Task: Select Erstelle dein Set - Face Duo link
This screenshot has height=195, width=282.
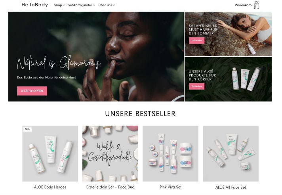Action: click(110, 187)
